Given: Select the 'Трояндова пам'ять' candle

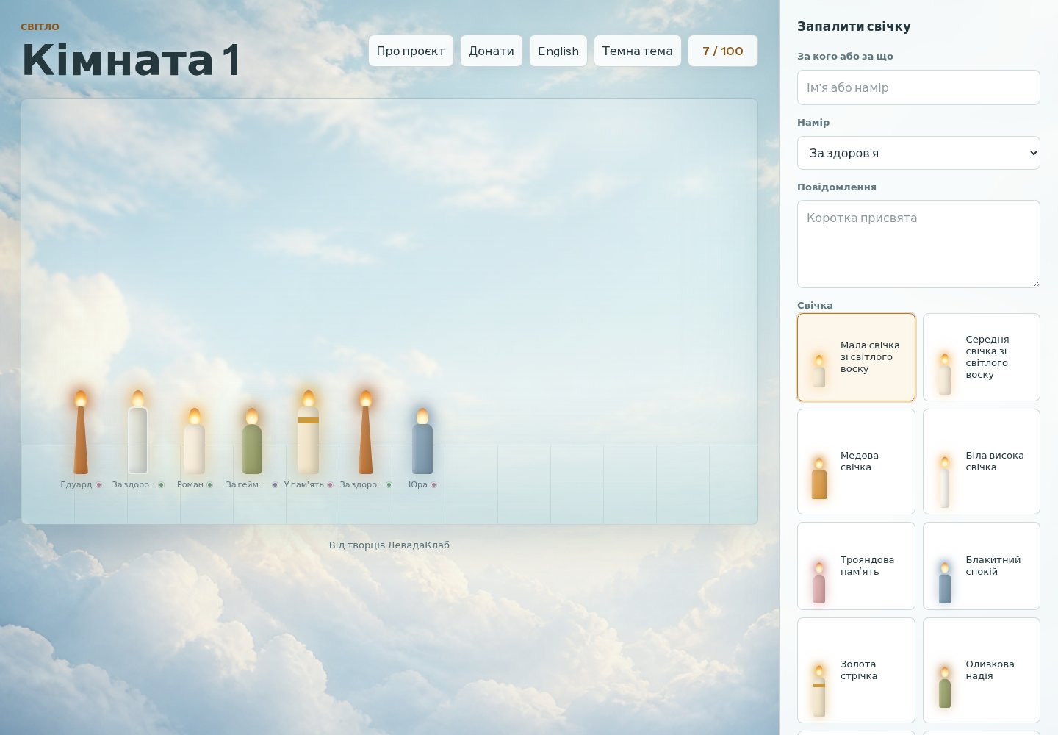Looking at the screenshot, I should click(856, 566).
